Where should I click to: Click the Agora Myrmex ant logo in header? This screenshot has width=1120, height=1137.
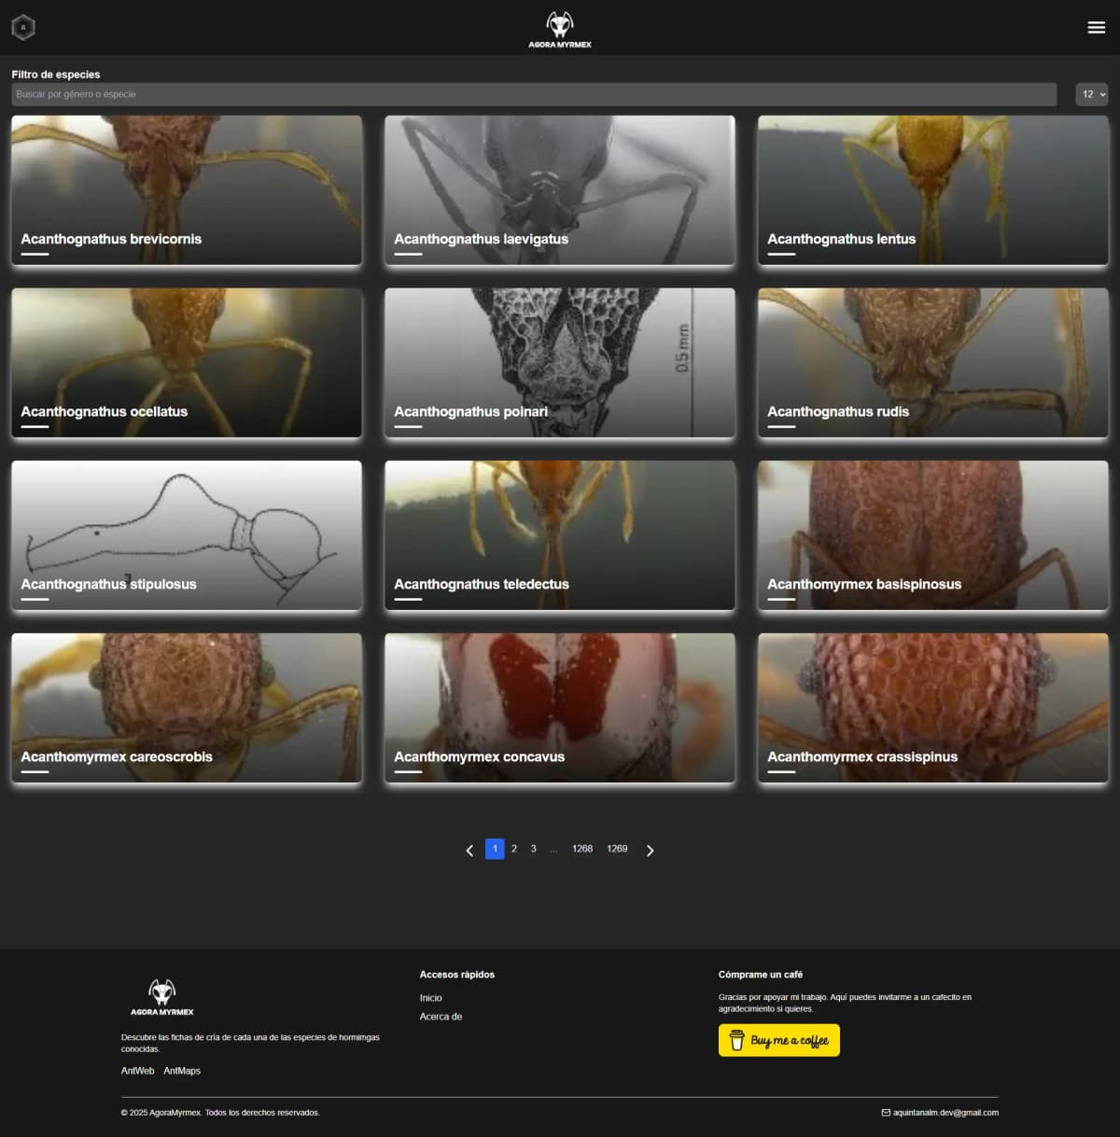coord(560,29)
